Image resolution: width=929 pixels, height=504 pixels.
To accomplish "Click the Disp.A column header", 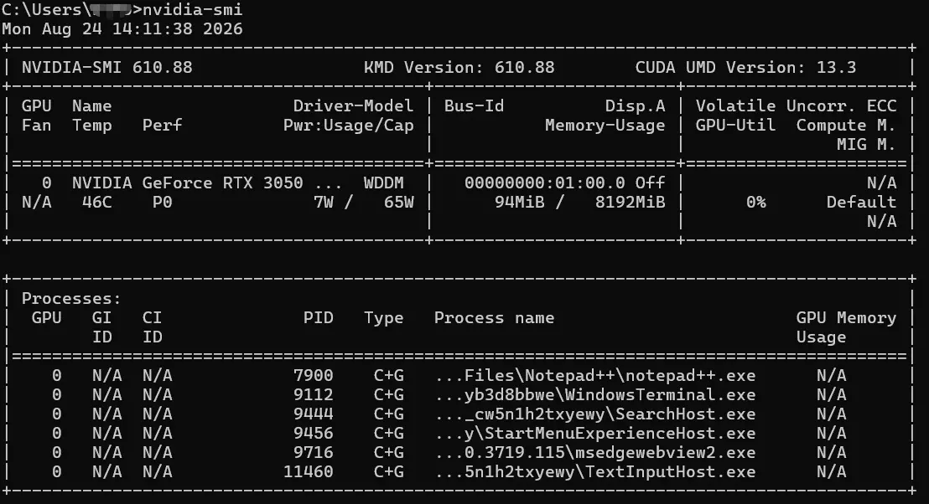I will tap(636, 105).
